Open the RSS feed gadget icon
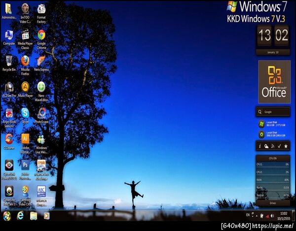This screenshot has width=296, height=231. click(x=273, y=146)
